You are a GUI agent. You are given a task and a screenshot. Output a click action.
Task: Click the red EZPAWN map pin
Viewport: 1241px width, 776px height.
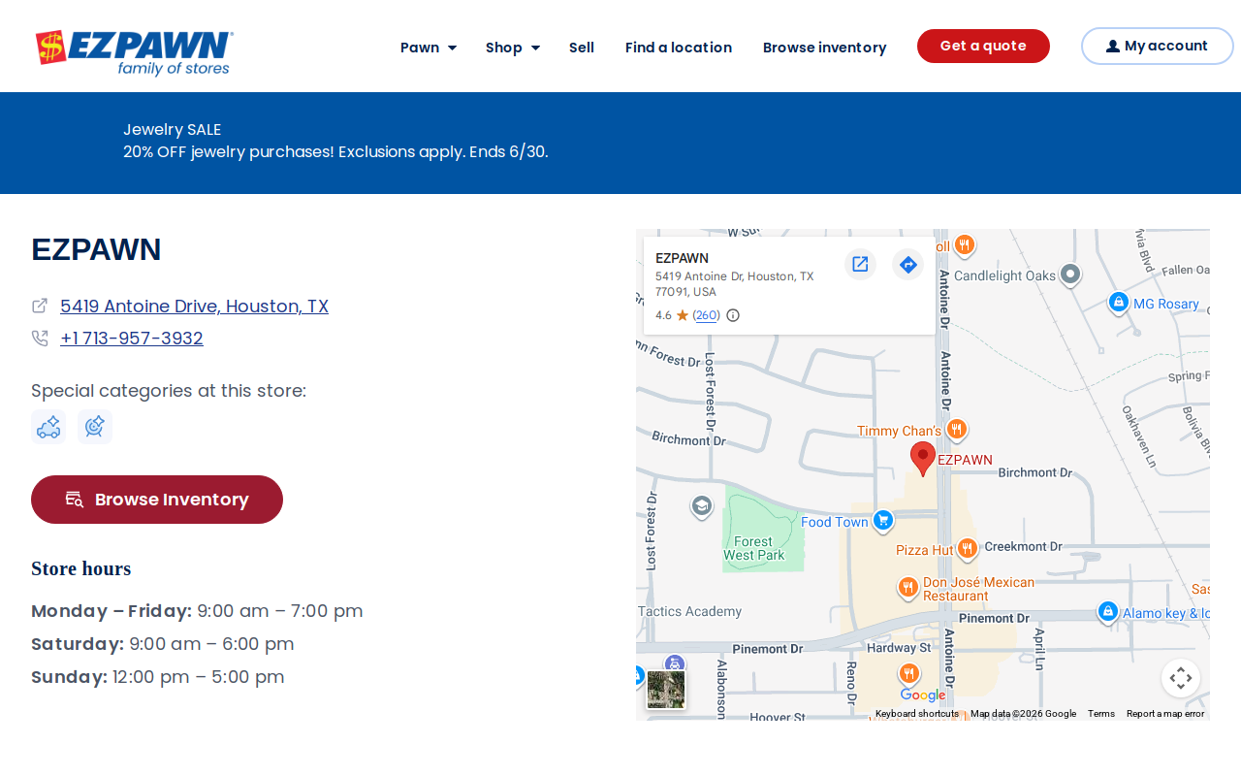click(x=923, y=459)
